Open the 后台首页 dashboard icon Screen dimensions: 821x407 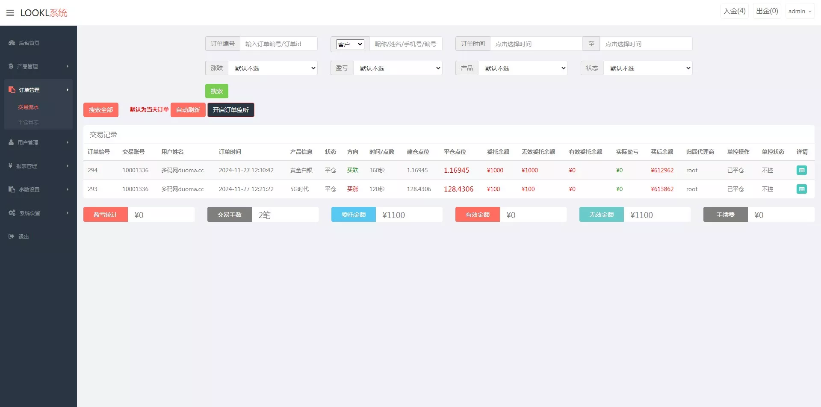click(11, 43)
